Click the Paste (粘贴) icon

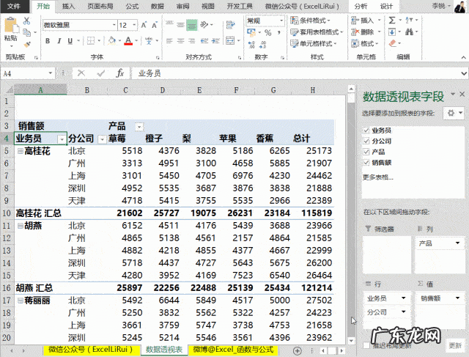coord(10,28)
